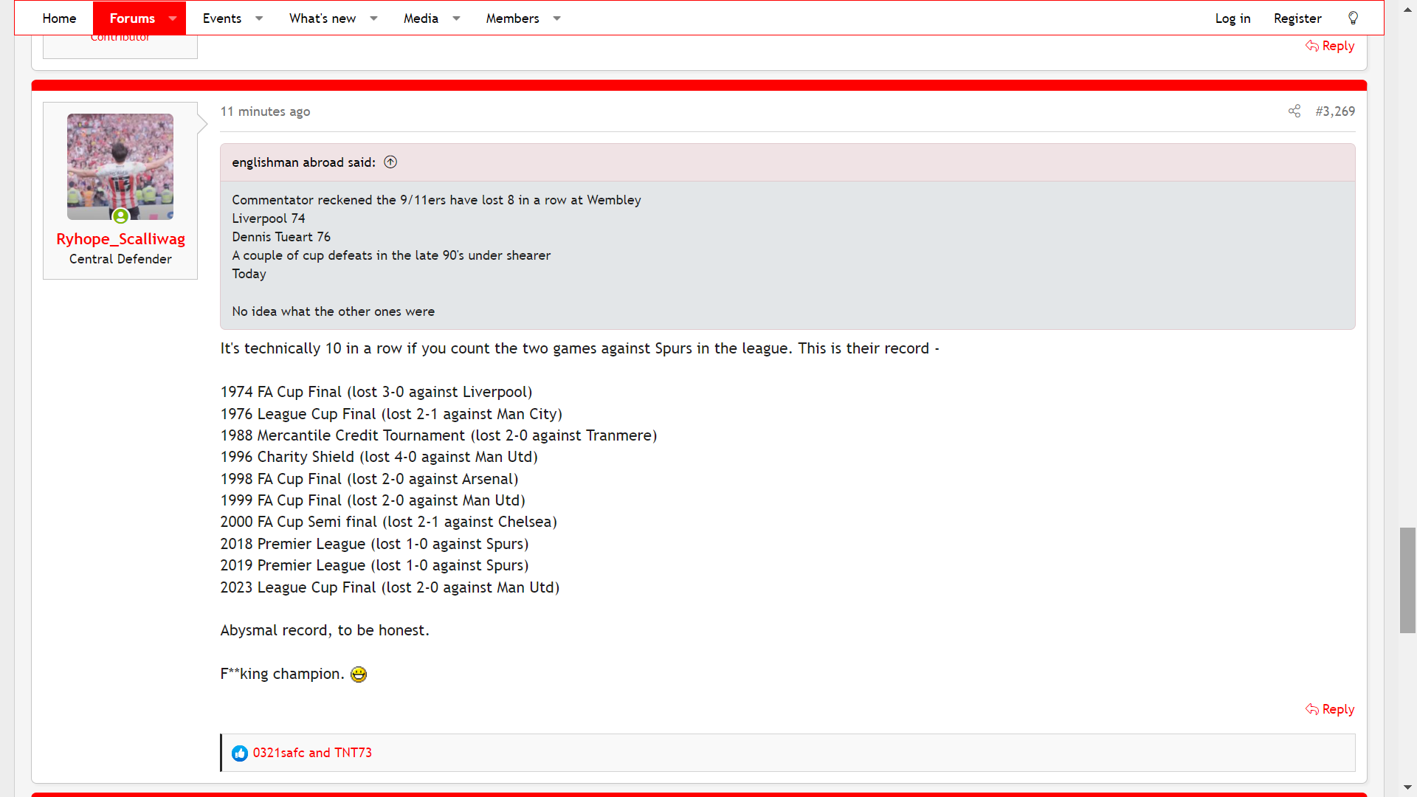Click Reply on the previous post

(1330, 46)
